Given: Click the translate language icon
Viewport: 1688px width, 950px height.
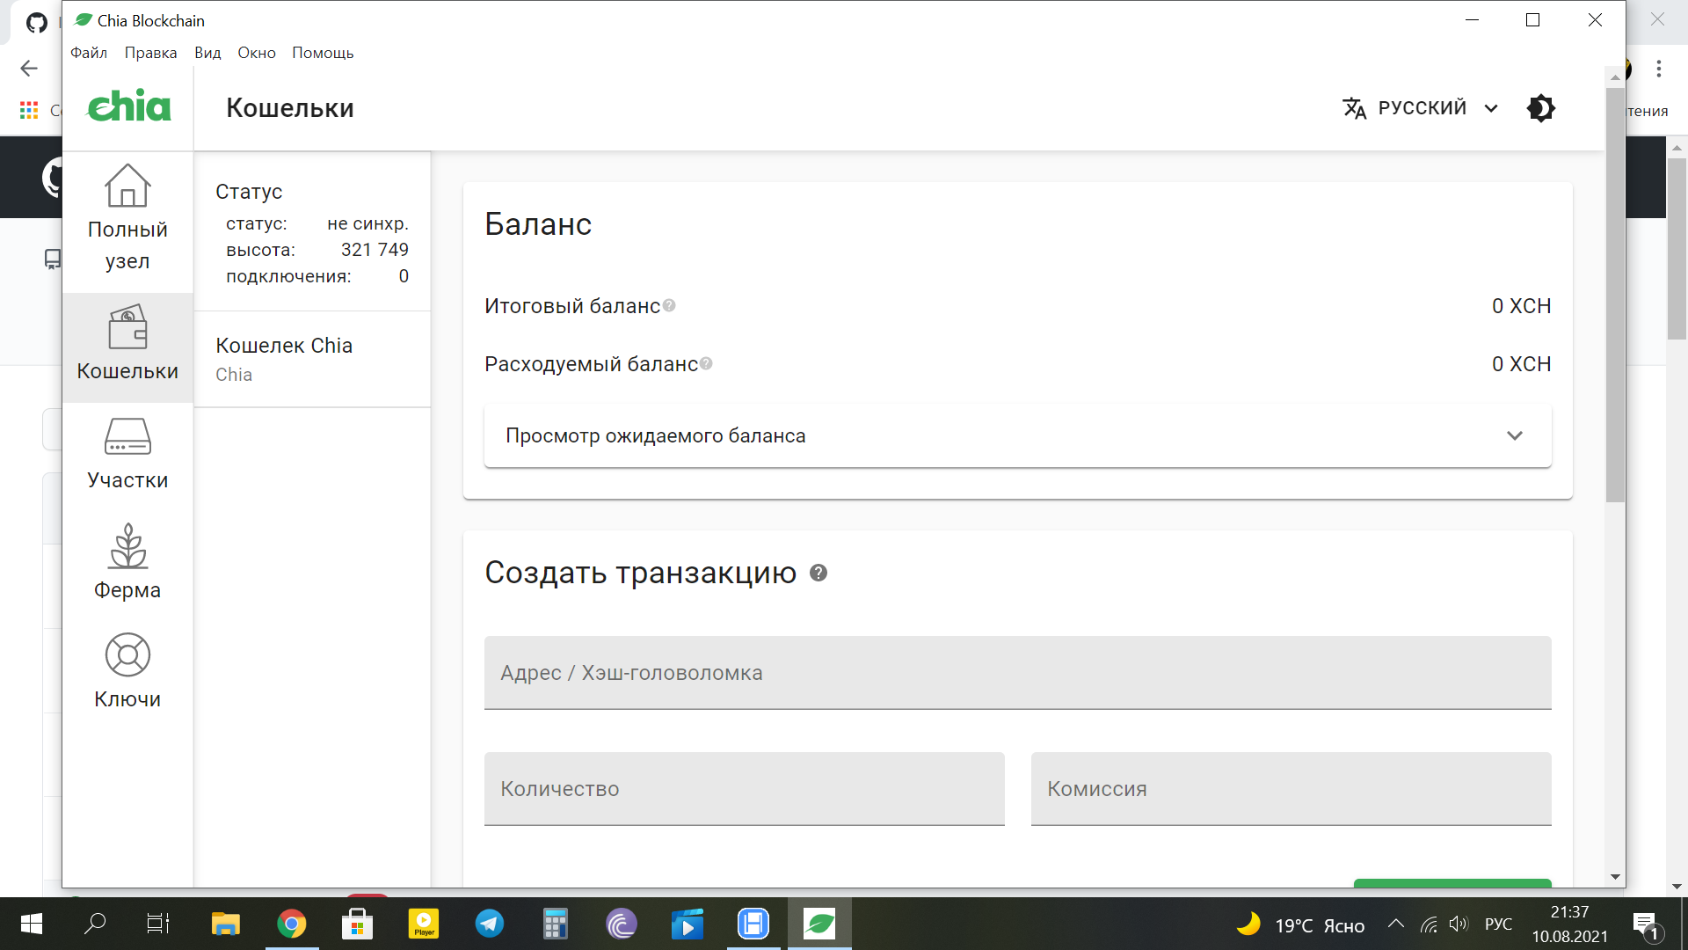Looking at the screenshot, I should pyautogui.click(x=1354, y=108).
